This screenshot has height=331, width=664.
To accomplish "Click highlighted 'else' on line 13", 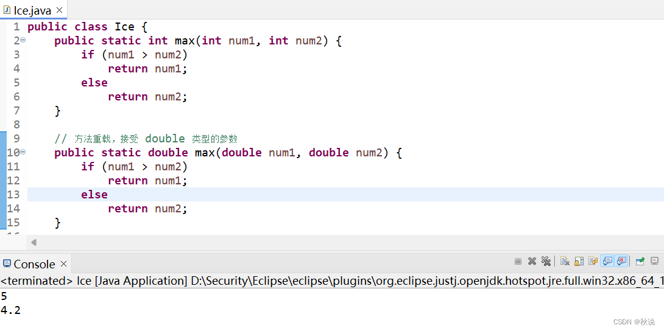I will coord(94,195).
